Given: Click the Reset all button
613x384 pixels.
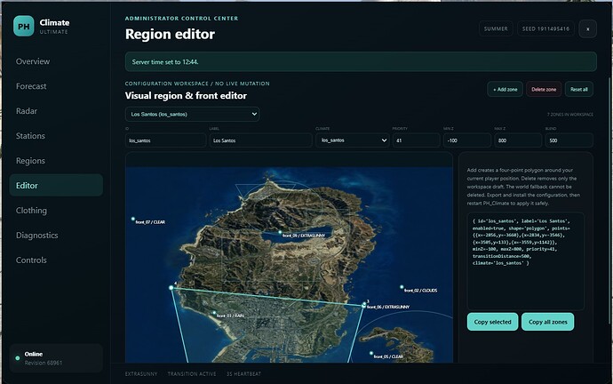Looking at the screenshot, I should 578,90.
